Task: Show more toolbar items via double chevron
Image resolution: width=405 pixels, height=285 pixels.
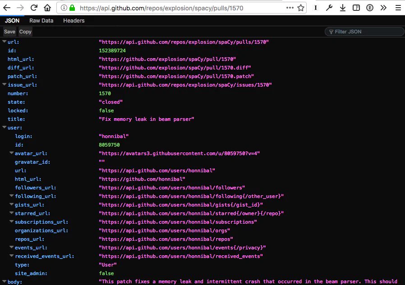Action: (383, 8)
